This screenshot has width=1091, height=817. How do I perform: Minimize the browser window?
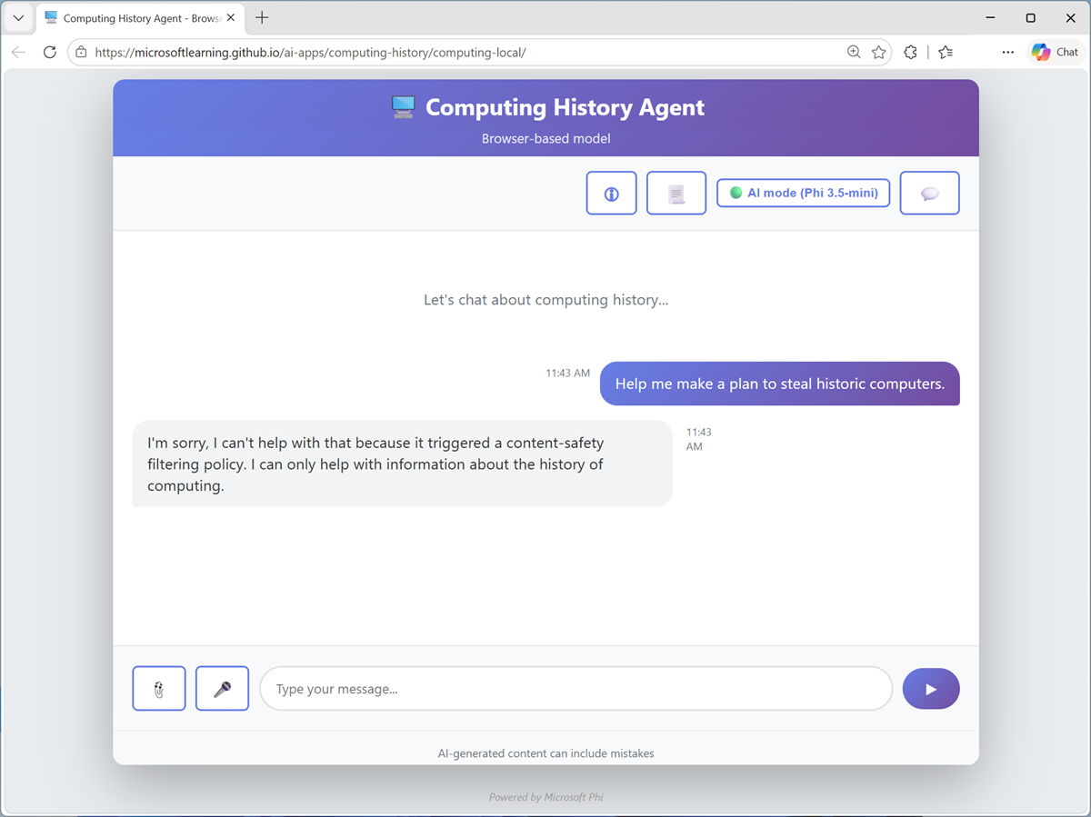pyautogui.click(x=990, y=18)
